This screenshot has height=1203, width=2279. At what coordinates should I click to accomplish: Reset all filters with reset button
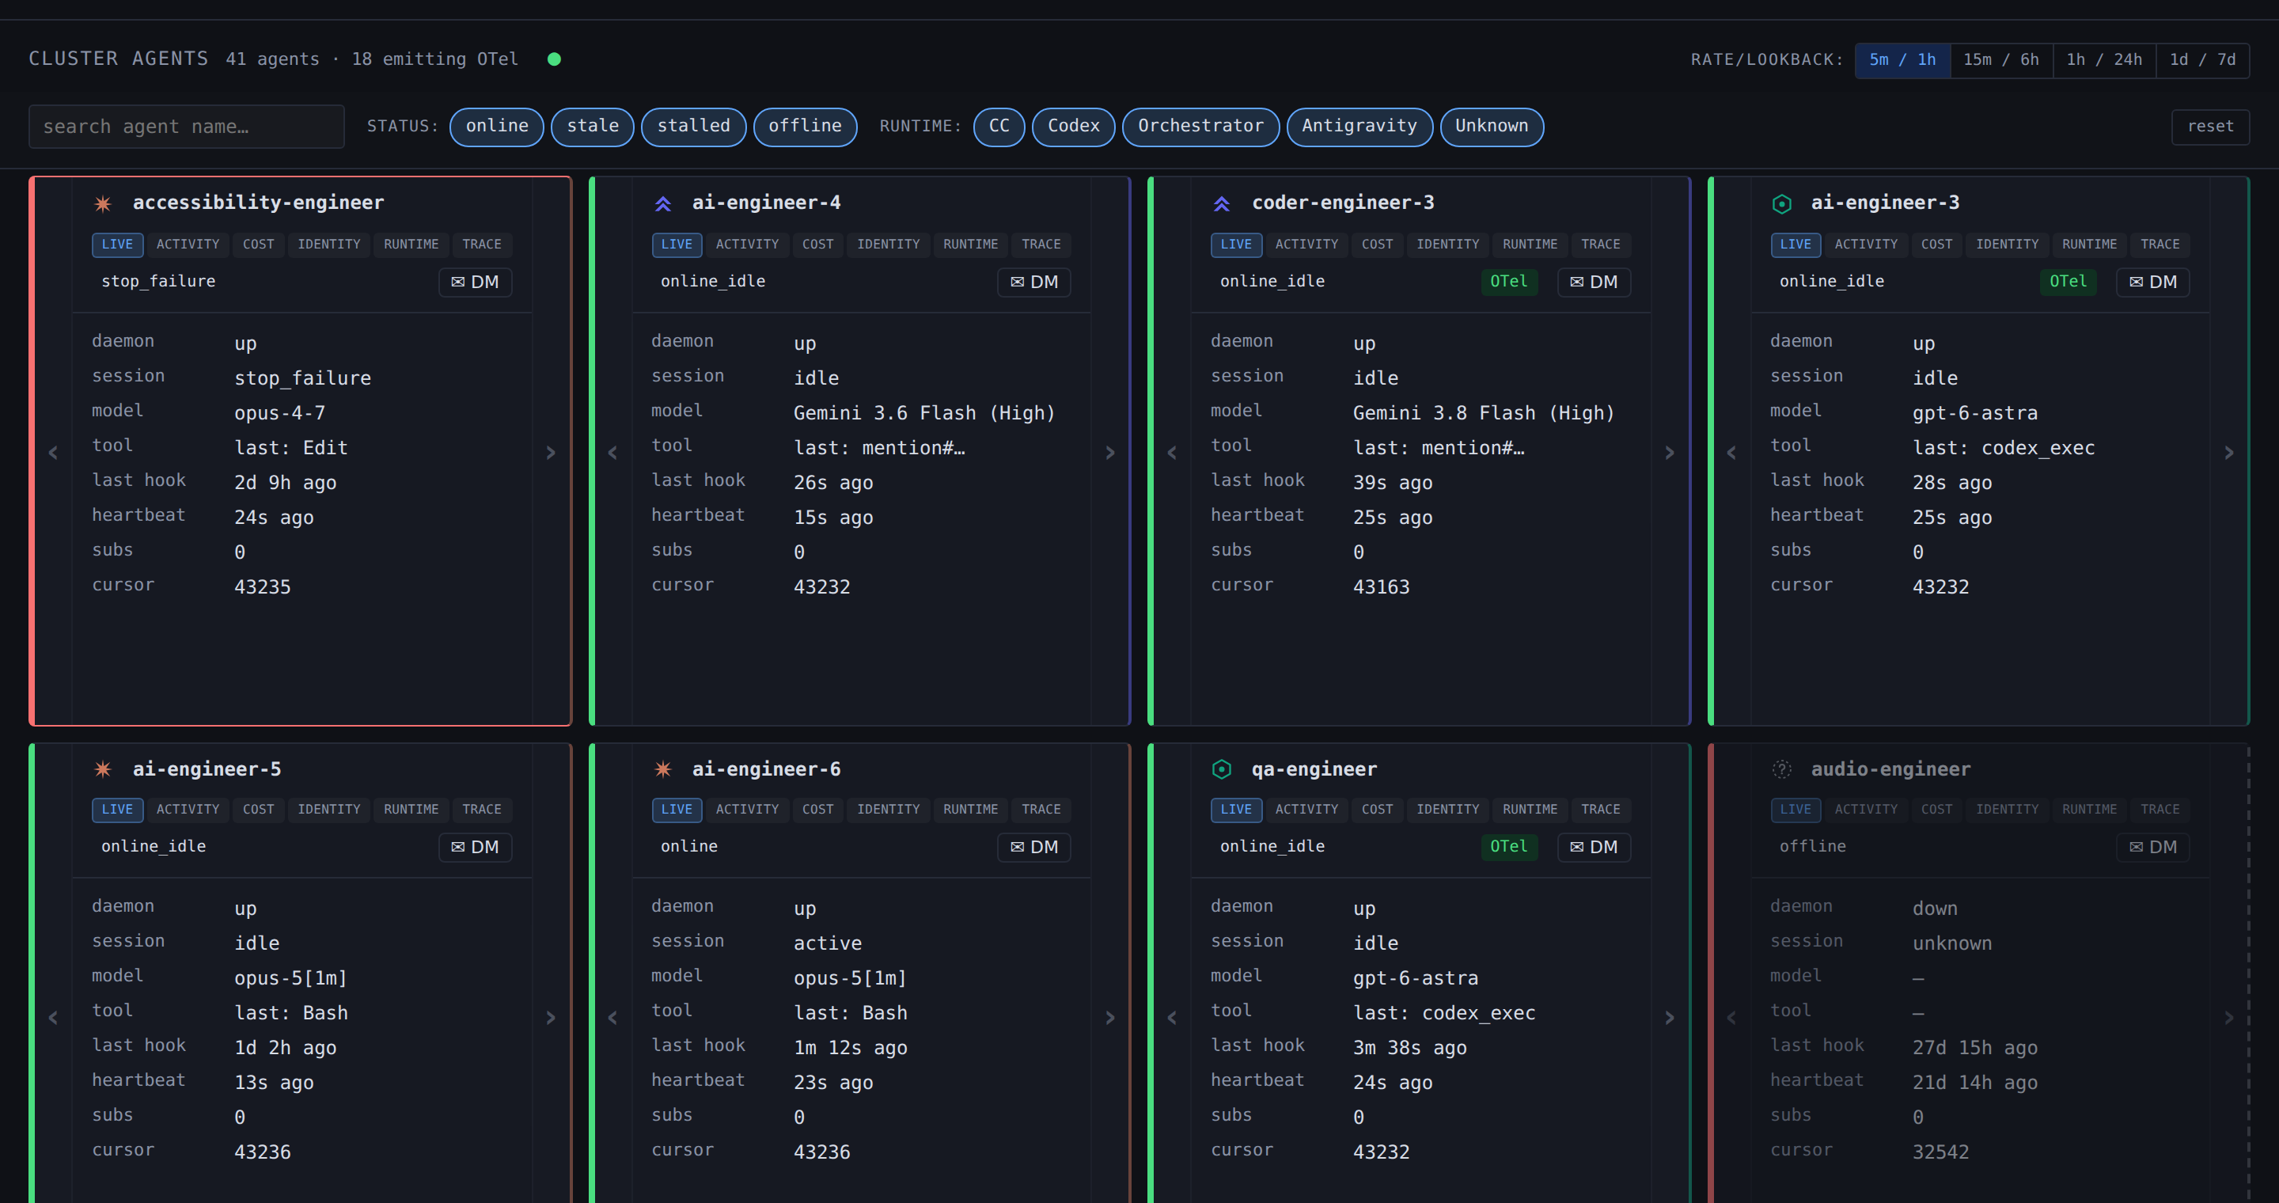(2210, 127)
